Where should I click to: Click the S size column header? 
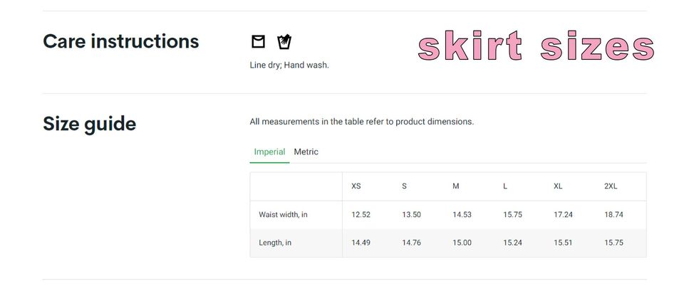pyautogui.click(x=404, y=186)
